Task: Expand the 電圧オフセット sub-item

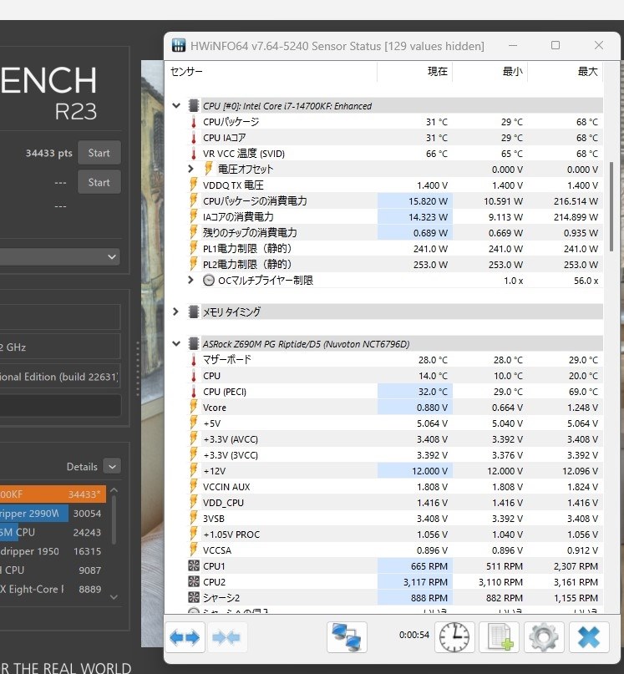Action: coord(191,169)
